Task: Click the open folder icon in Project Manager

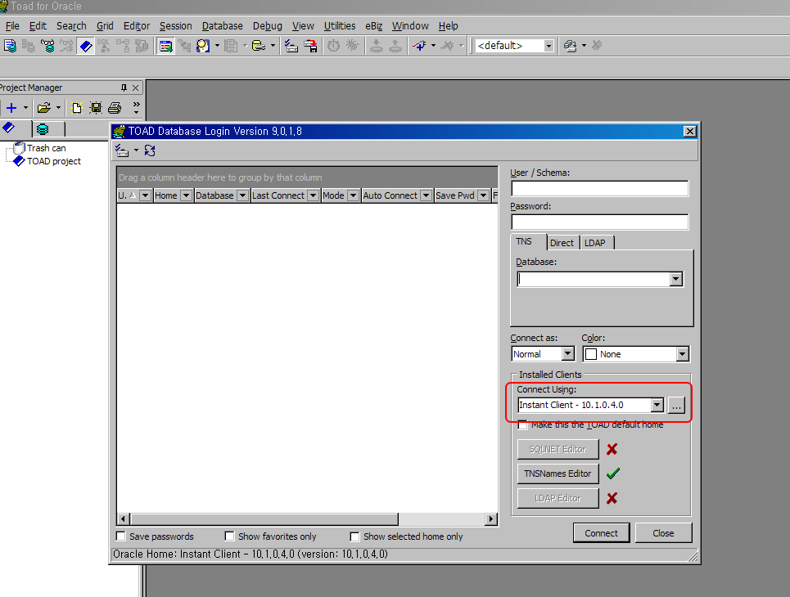Action: click(x=44, y=108)
